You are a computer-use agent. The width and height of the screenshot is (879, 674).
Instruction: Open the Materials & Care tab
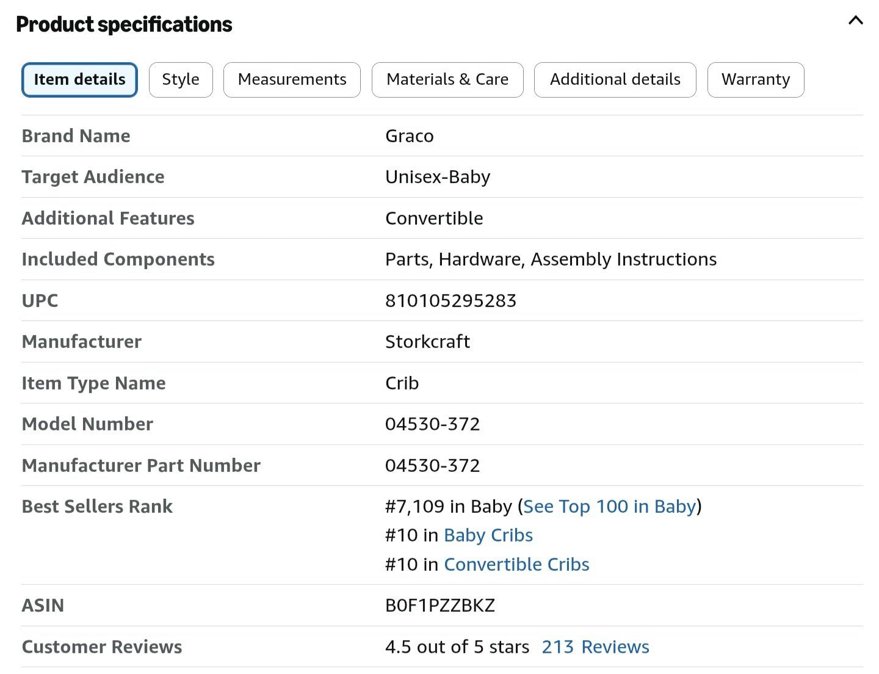447,79
